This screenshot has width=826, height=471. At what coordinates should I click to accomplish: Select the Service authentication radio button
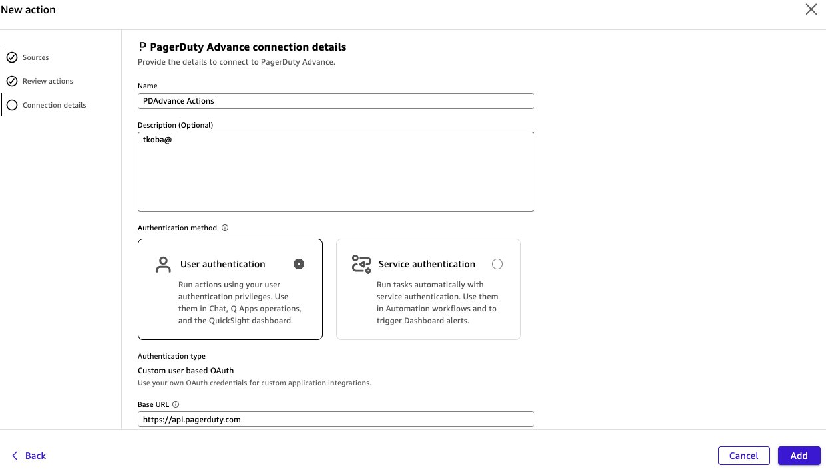[x=497, y=263]
